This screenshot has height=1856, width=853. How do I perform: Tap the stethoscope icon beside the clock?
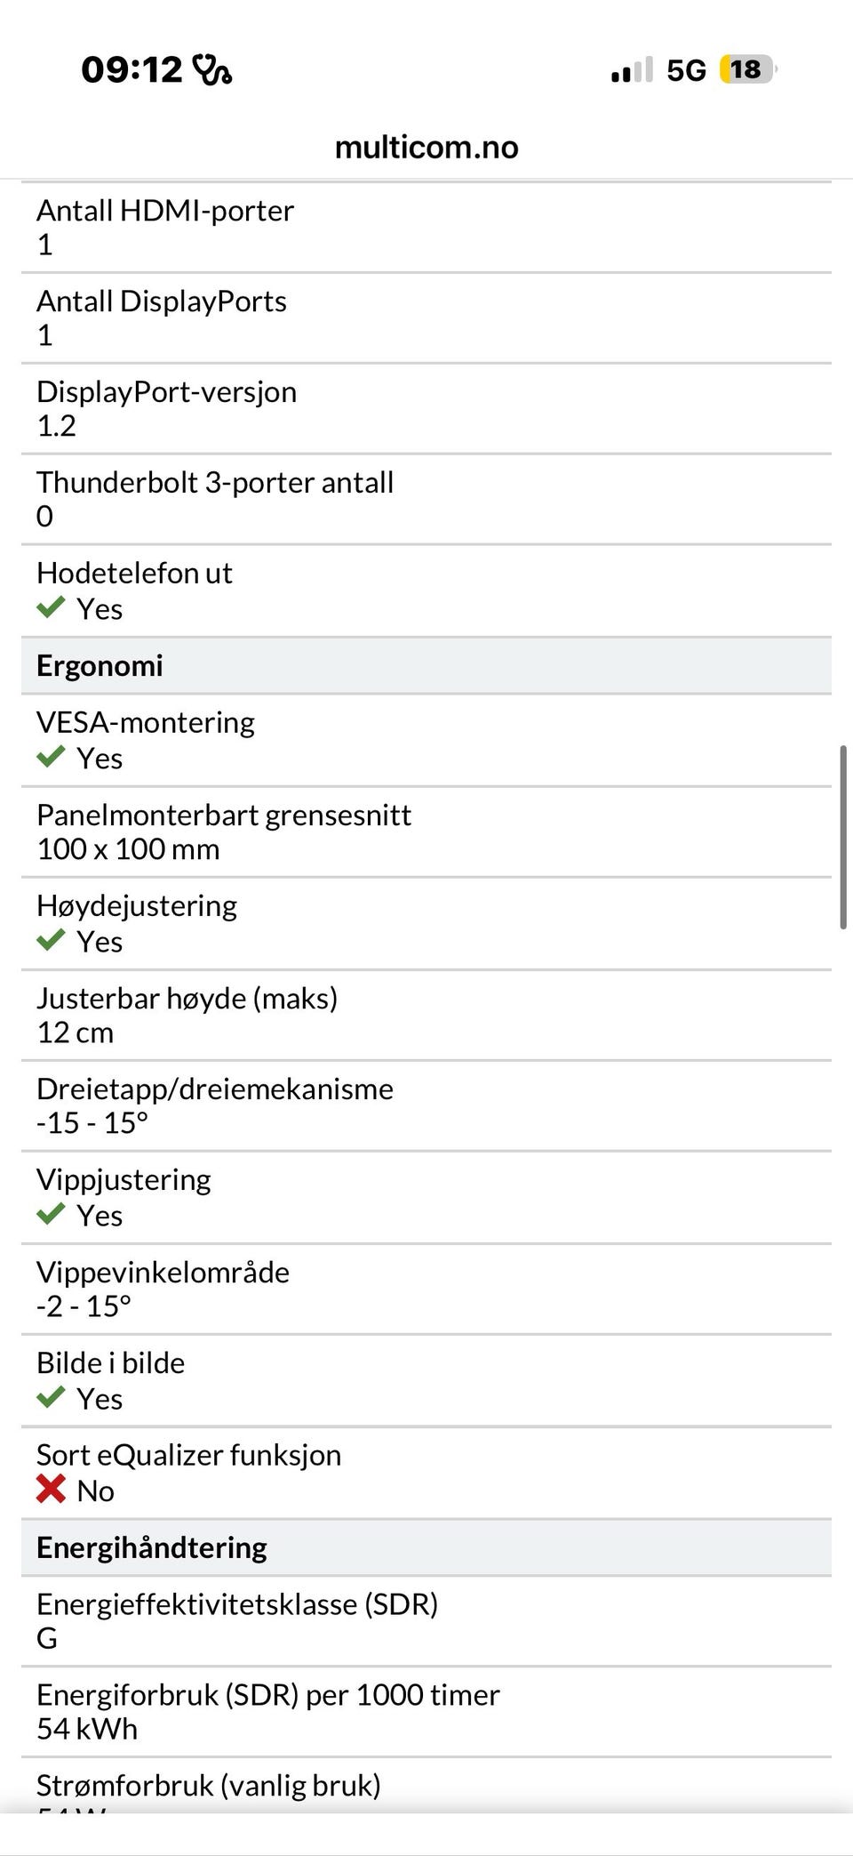[213, 69]
